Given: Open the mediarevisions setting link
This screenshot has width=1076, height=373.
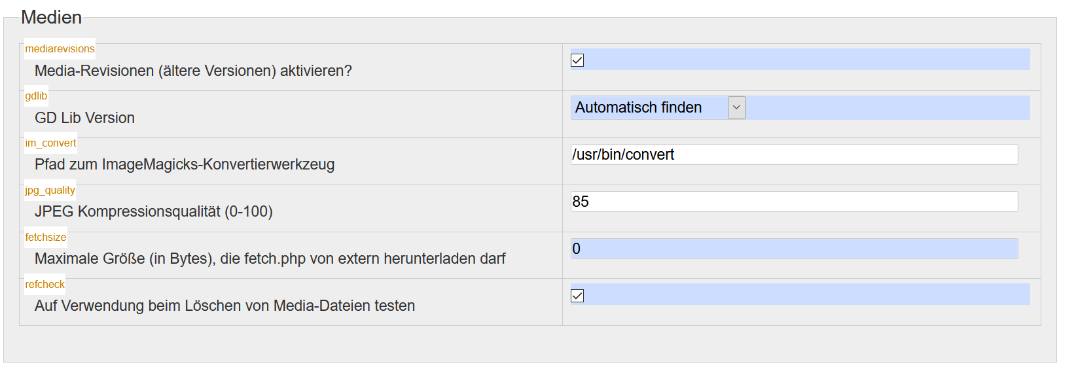Looking at the screenshot, I should point(60,49).
